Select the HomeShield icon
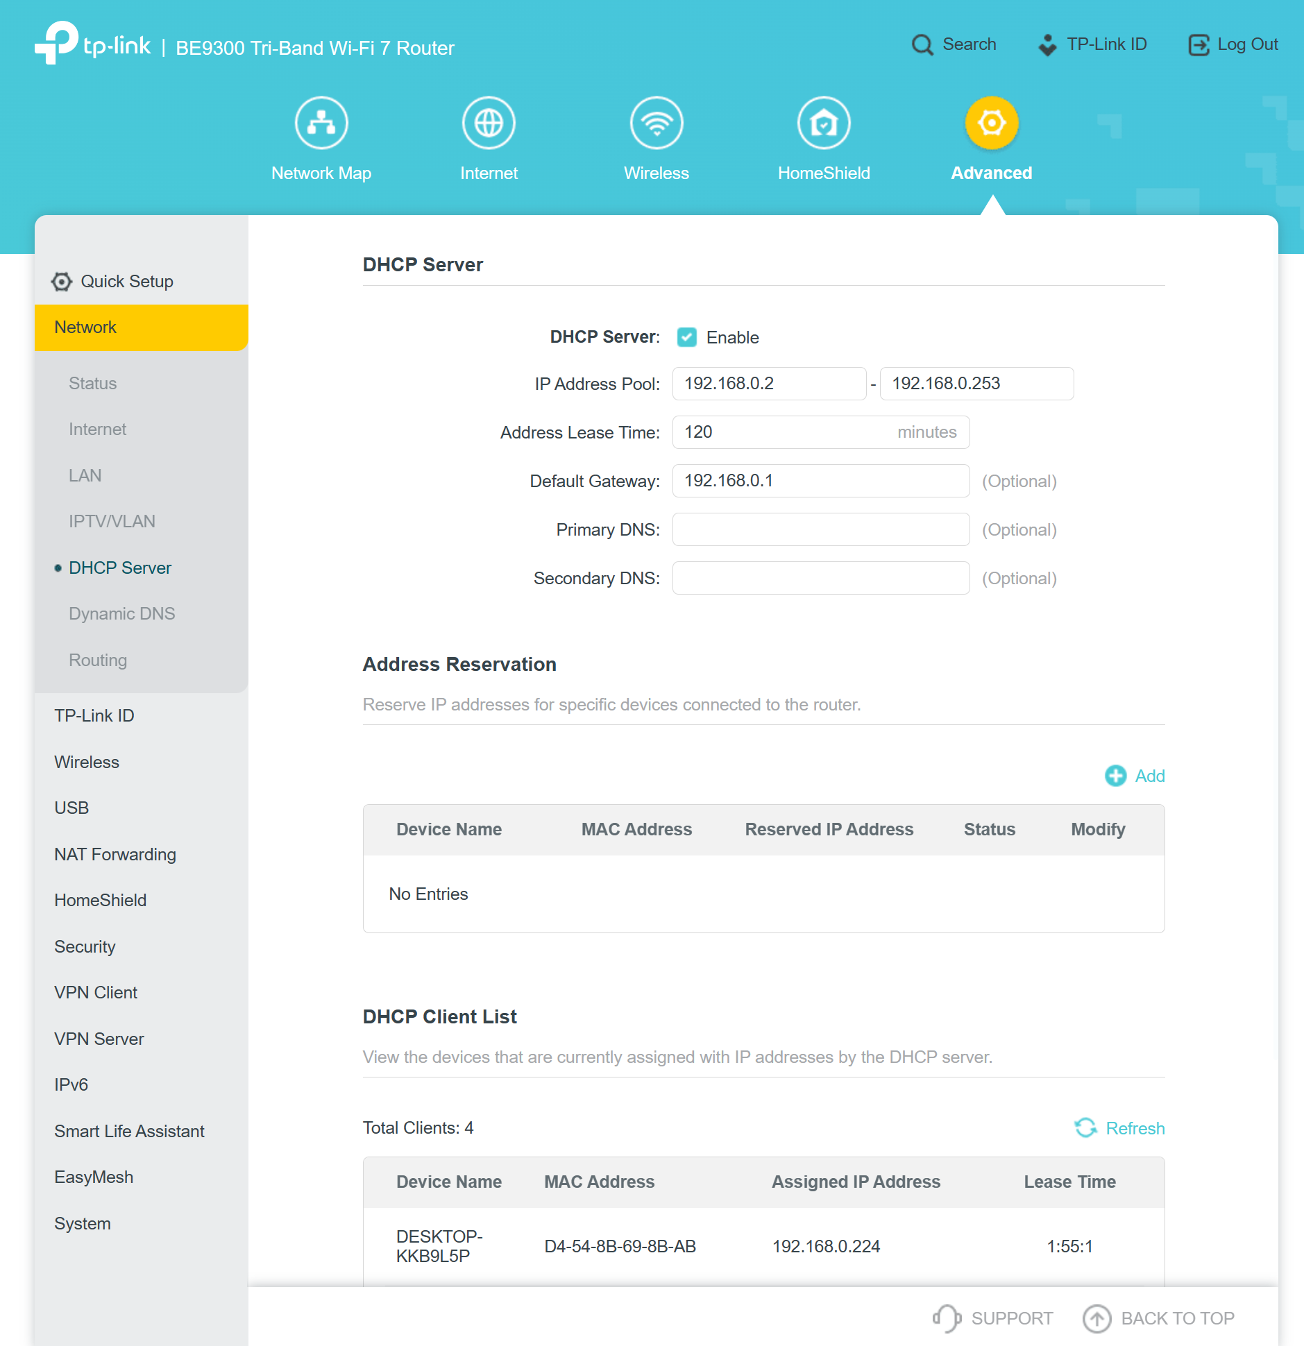Viewport: 1304px width, 1346px height. point(824,123)
